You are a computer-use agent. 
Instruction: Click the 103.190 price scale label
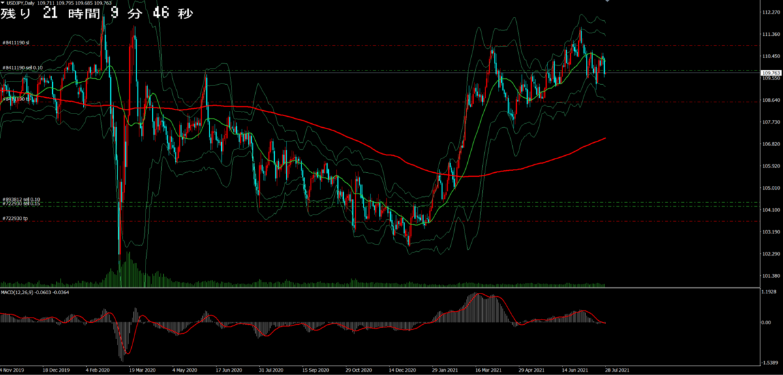click(772, 232)
